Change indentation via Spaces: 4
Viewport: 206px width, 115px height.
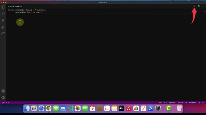pyautogui.click(x=173, y=102)
